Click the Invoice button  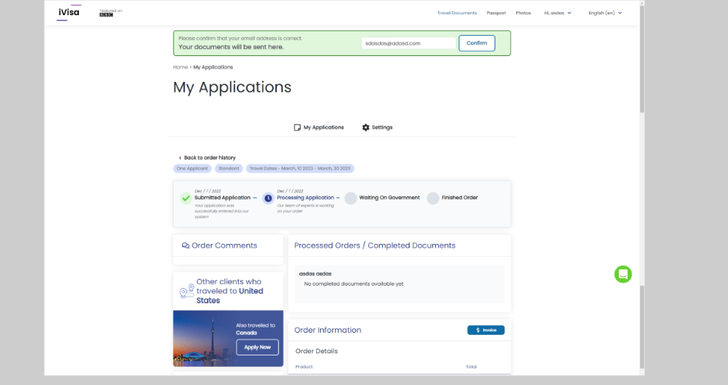(485, 330)
